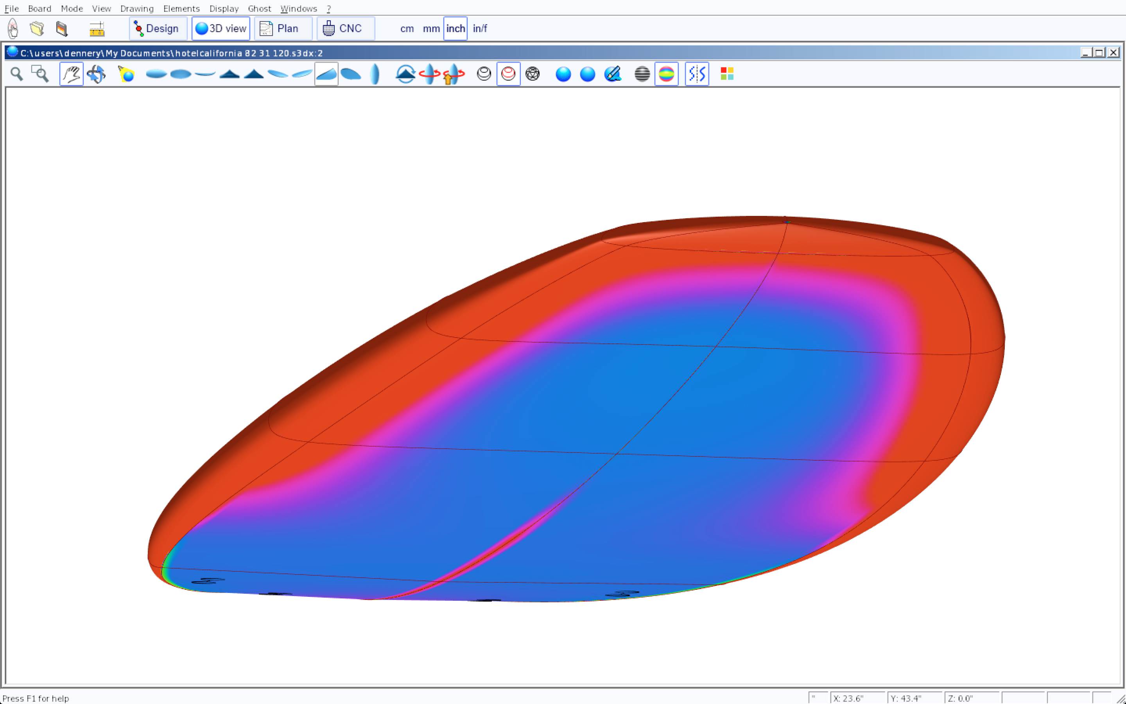Switch to Design mode

tap(158, 29)
